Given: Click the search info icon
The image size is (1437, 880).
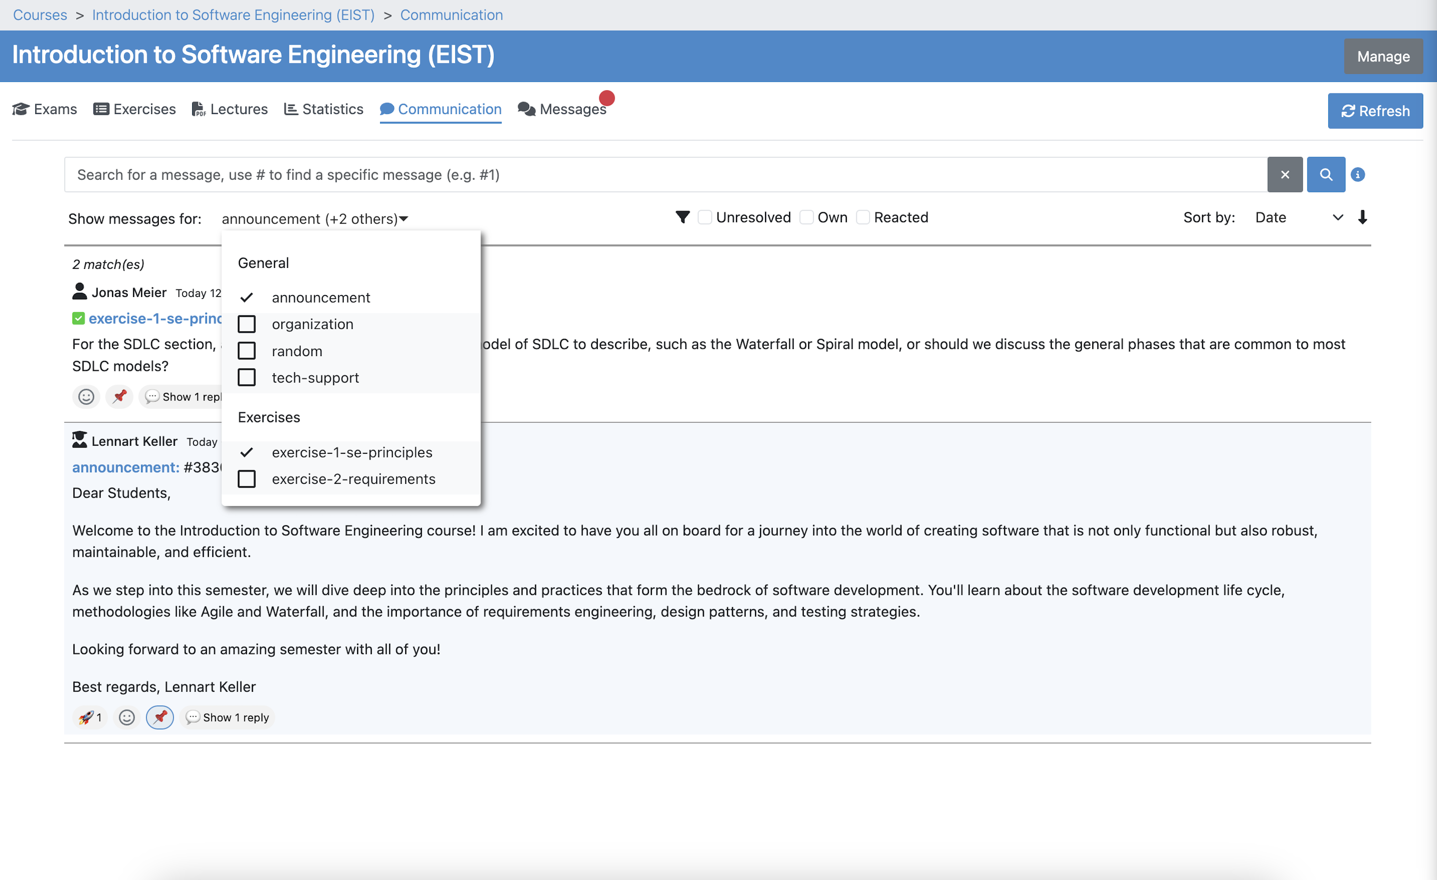Looking at the screenshot, I should (1358, 174).
